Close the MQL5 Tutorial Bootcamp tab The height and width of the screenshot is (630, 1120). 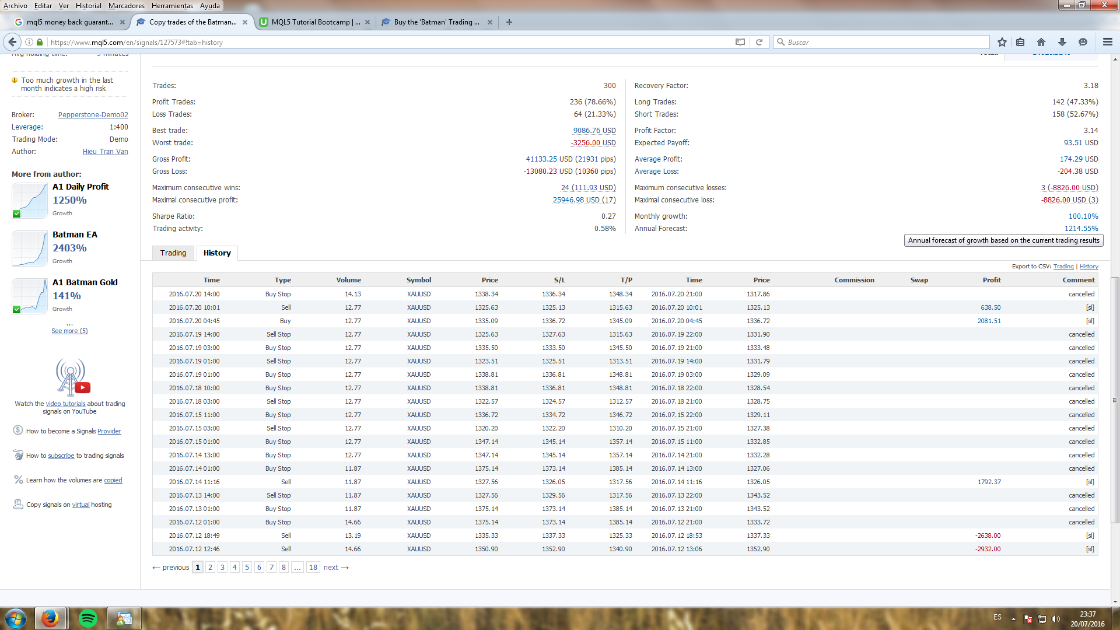click(x=367, y=22)
